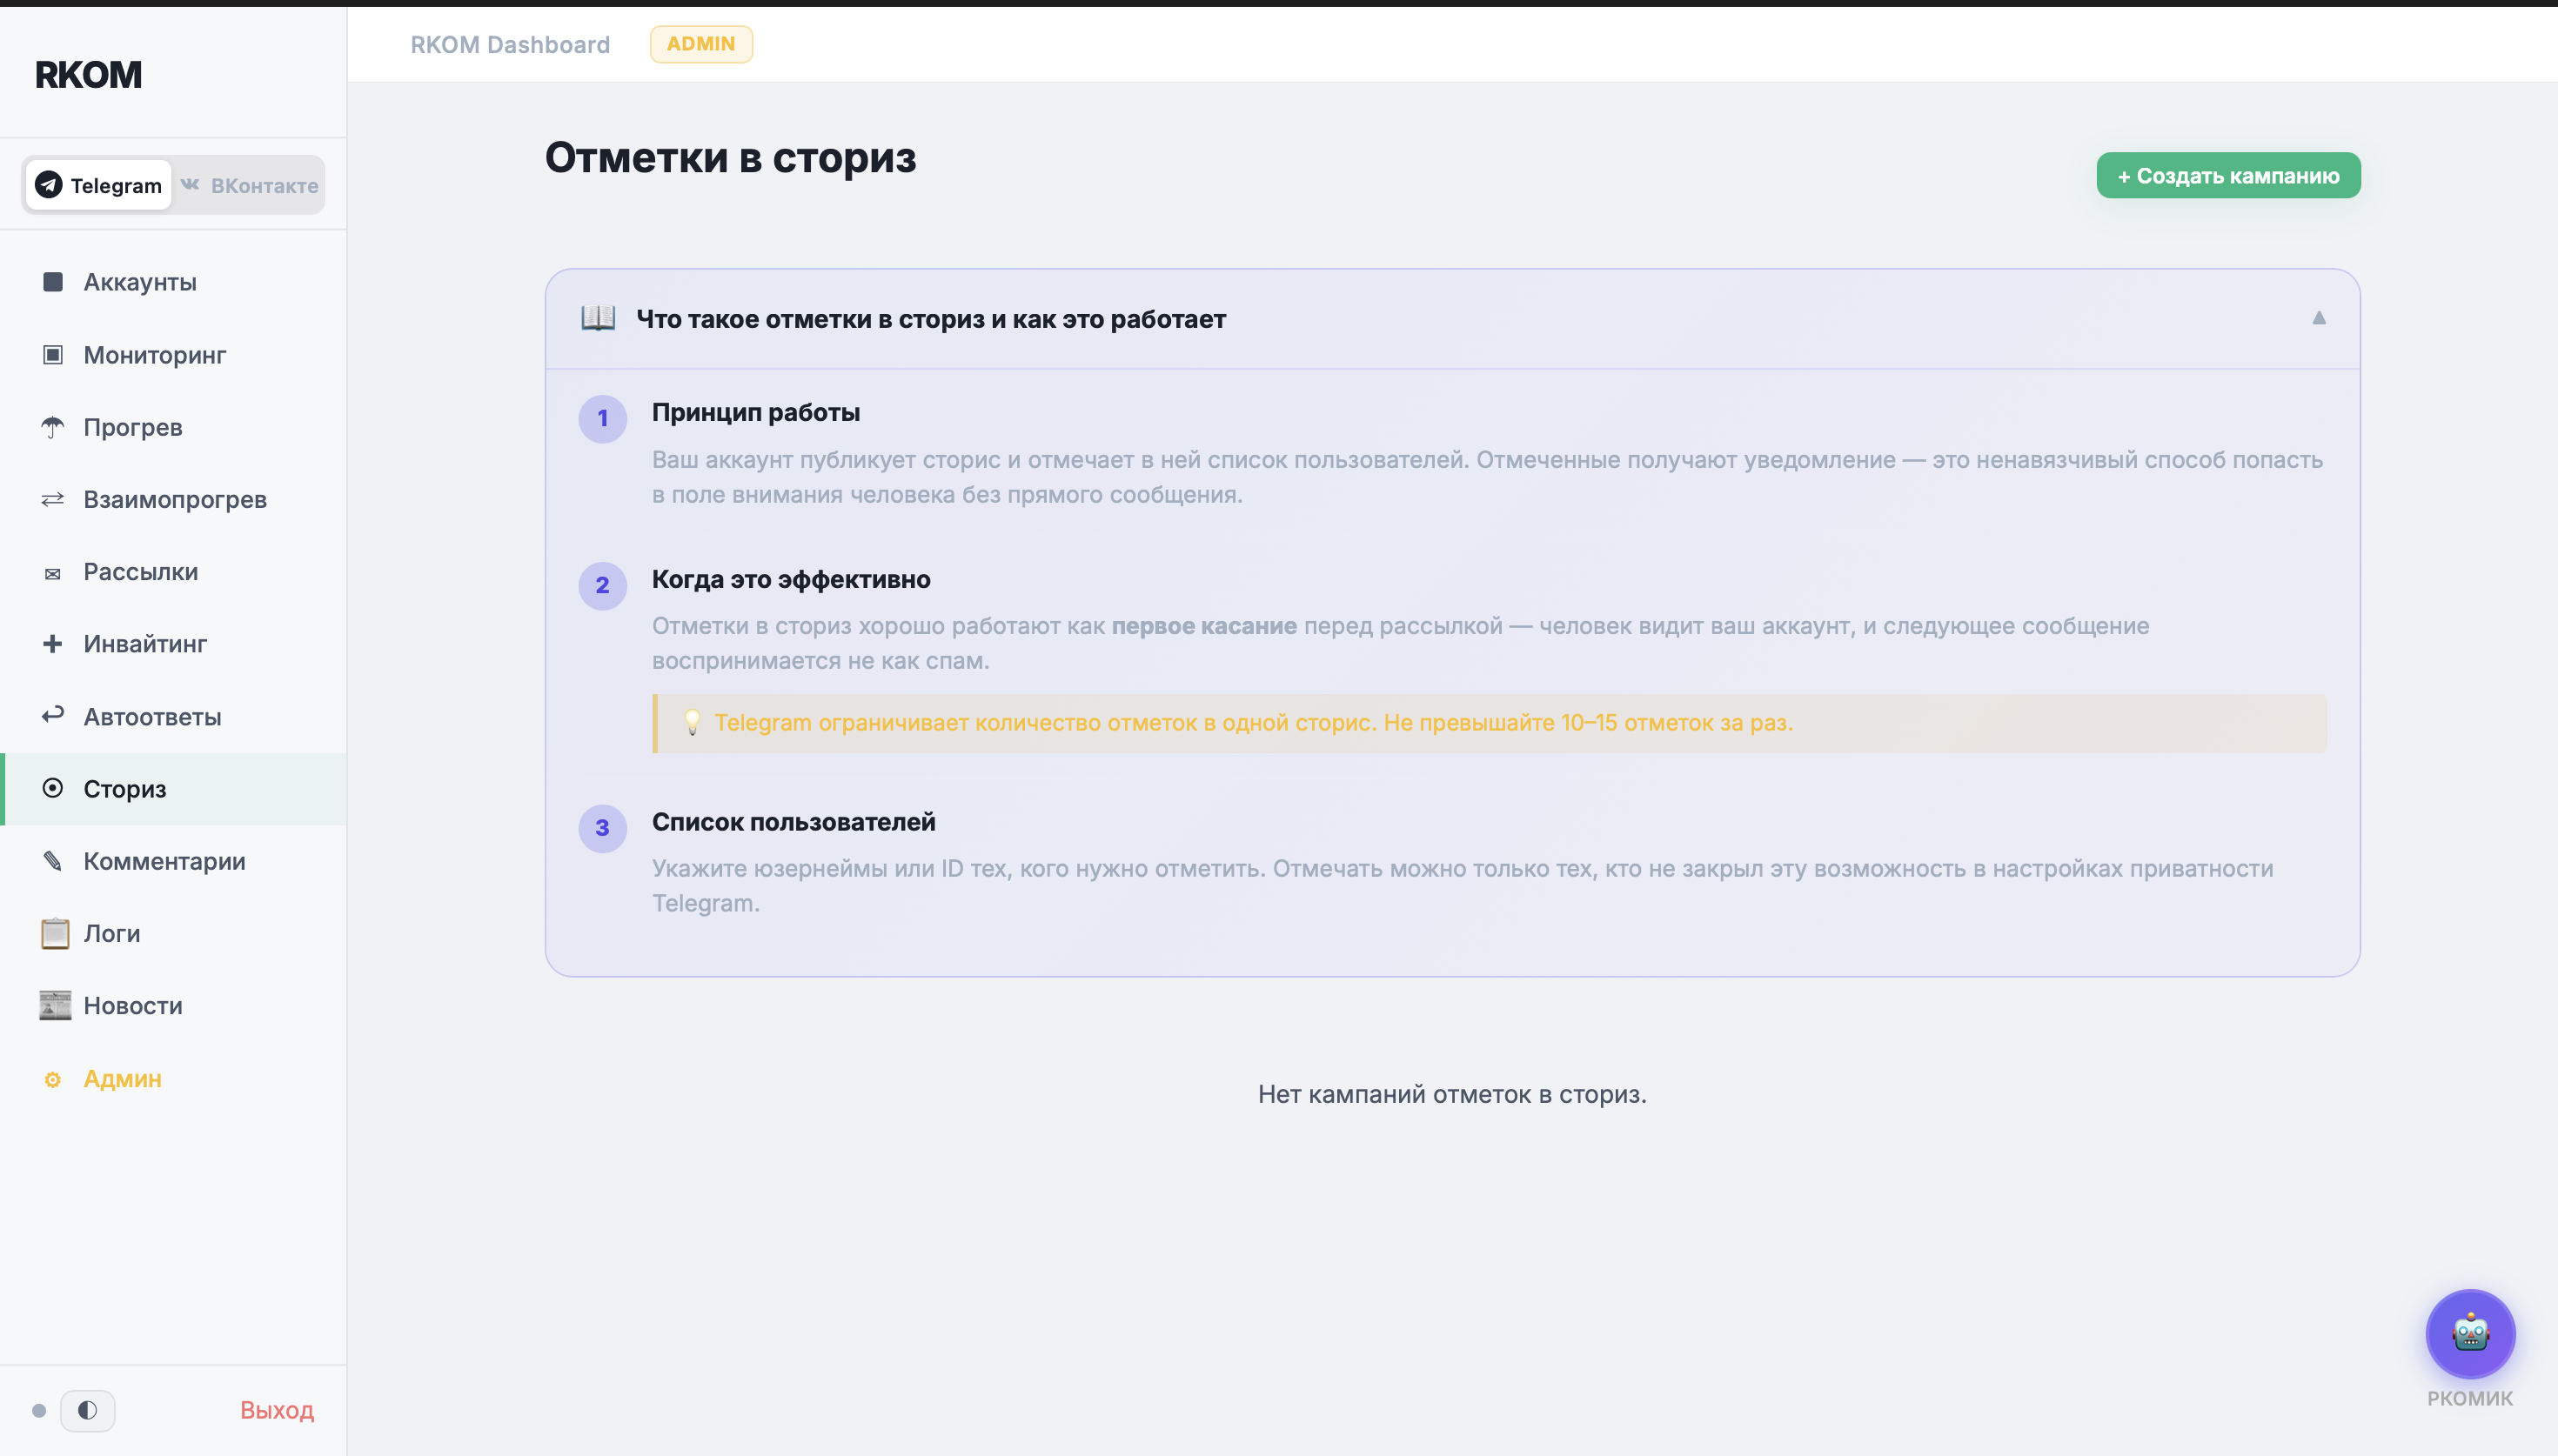The width and height of the screenshot is (2558, 1456).
Task: Open Инвайтинг menu item
Action: point(173,644)
